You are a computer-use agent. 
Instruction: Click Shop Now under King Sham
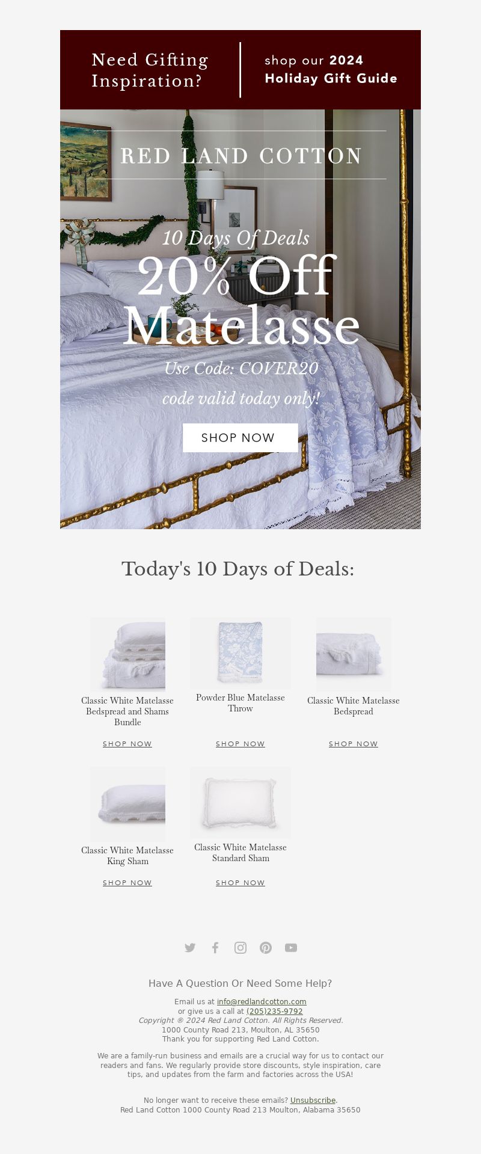point(127,883)
